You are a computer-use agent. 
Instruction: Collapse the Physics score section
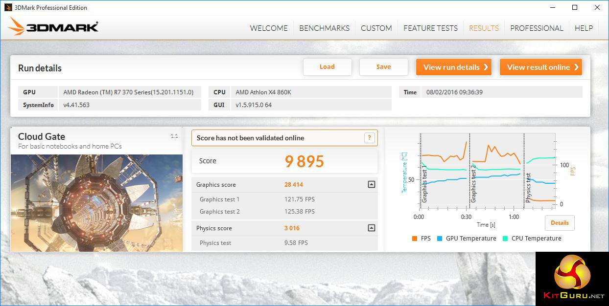click(x=371, y=228)
